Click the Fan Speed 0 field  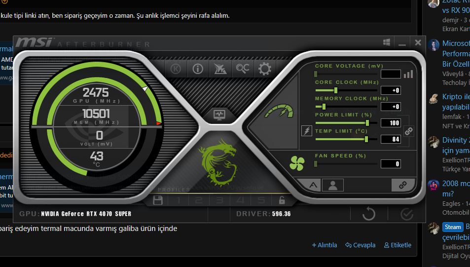click(391, 164)
